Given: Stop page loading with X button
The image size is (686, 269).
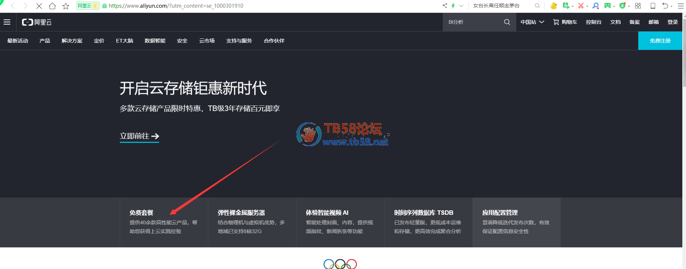Looking at the screenshot, I should (x=39, y=6).
